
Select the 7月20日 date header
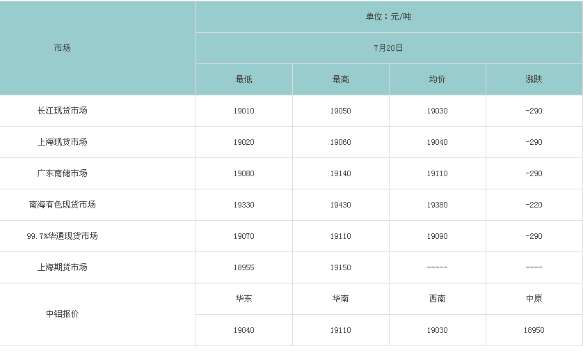point(388,48)
